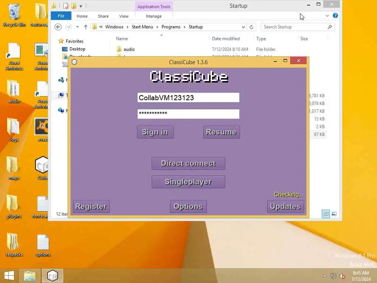Click the Resume button

pyautogui.click(x=221, y=132)
